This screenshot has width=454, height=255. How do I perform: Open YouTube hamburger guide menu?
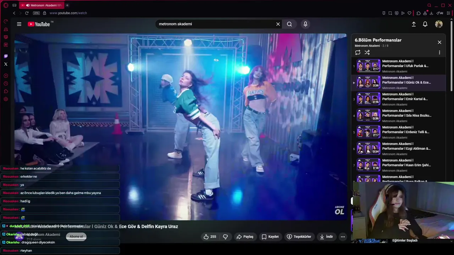[x=19, y=24]
